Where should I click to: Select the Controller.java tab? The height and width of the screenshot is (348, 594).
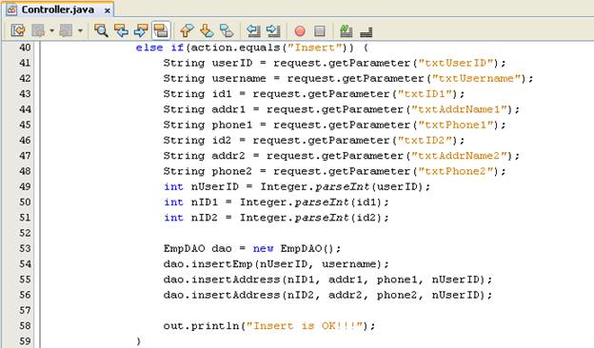(x=58, y=10)
